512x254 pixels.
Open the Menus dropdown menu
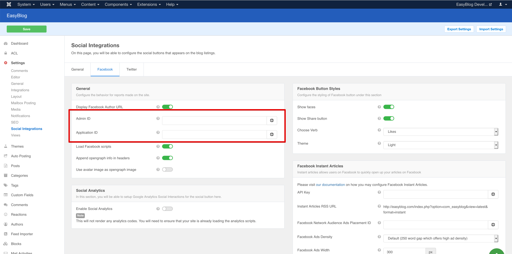68,4
